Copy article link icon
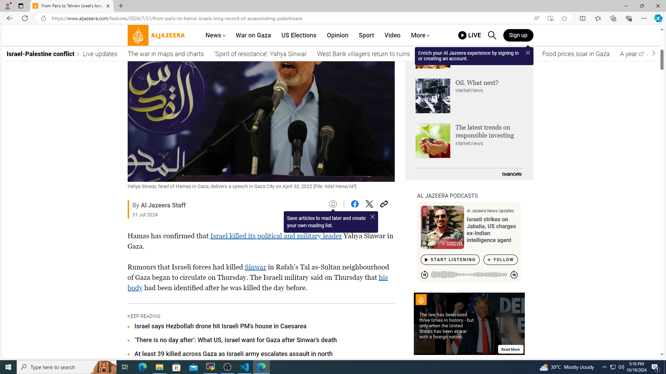The width and height of the screenshot is (666, 374). coord(384,204)
